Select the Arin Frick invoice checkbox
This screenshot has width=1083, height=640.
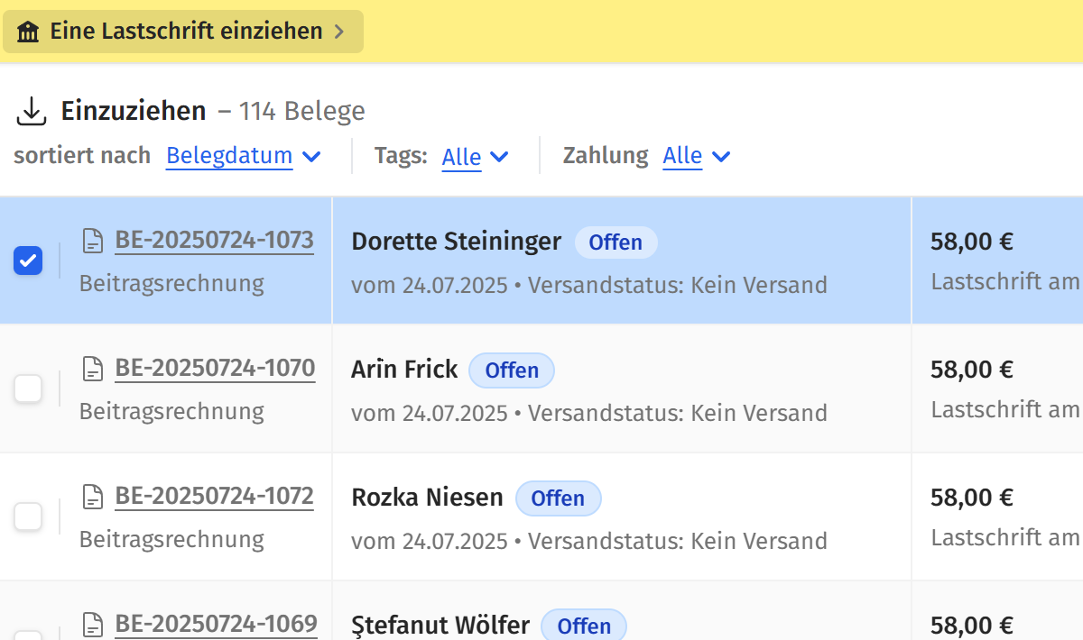(x=28, y=389)
